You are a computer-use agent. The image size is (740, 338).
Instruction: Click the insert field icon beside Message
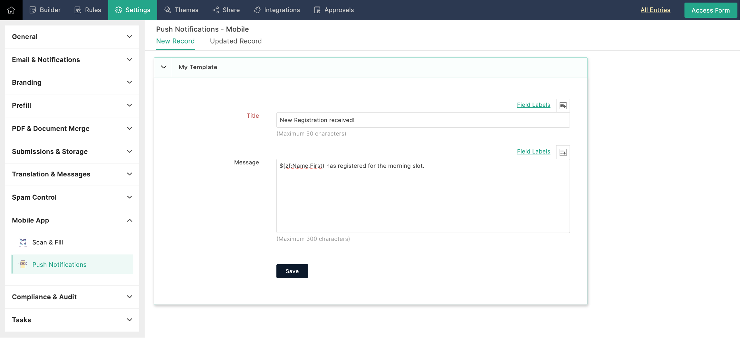click(x=563, y=152)
